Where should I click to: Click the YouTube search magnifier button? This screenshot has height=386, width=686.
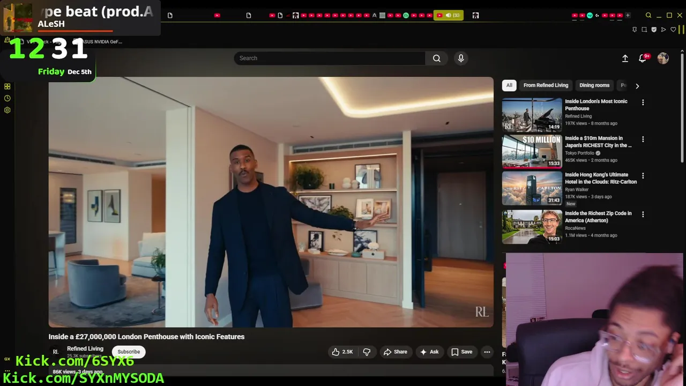[x=437, y=58]
